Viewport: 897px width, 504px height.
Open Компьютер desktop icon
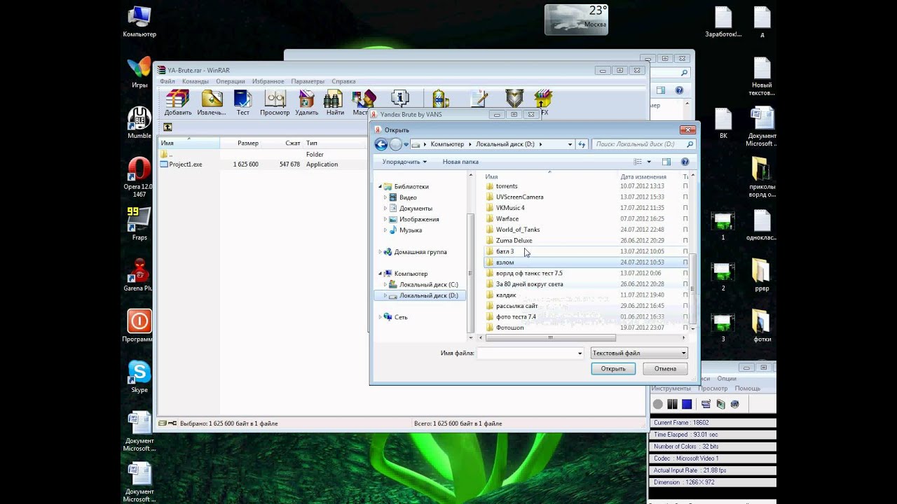coord(139,21)
